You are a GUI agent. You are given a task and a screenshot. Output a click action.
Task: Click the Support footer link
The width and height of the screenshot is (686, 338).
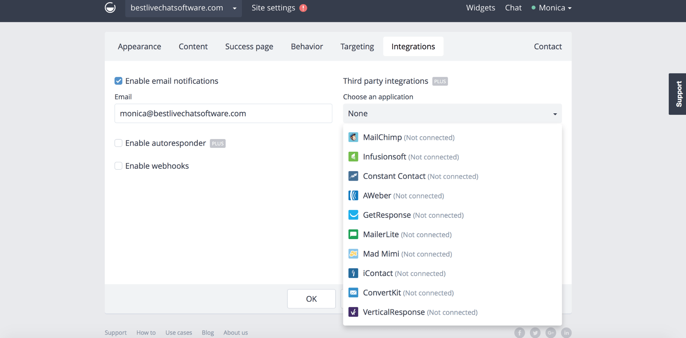(x=116, y=333)
